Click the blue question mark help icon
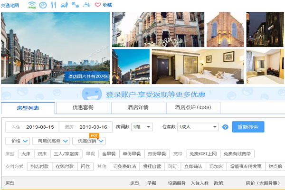The height and width of the screenshot is (190, 285). click(225, 127)
